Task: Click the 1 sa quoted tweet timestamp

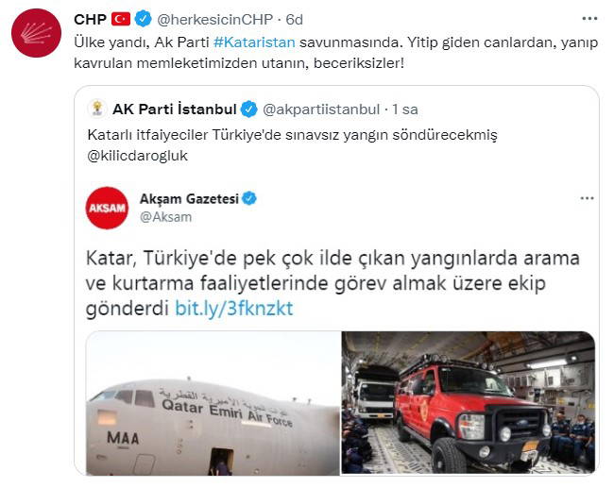Action: click(405, 109)
